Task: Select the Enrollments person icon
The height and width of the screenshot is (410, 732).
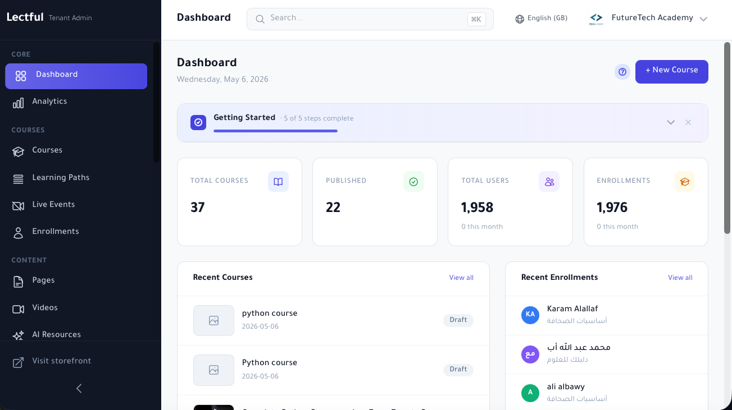Action: coord(19,233)
